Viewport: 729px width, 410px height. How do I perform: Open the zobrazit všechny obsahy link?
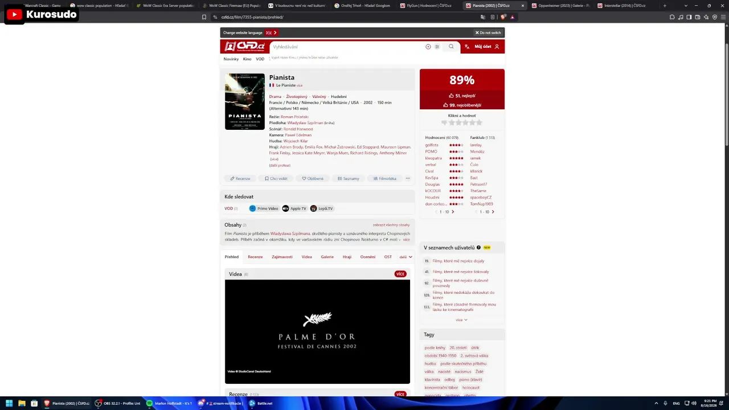[x=391, y=225]
